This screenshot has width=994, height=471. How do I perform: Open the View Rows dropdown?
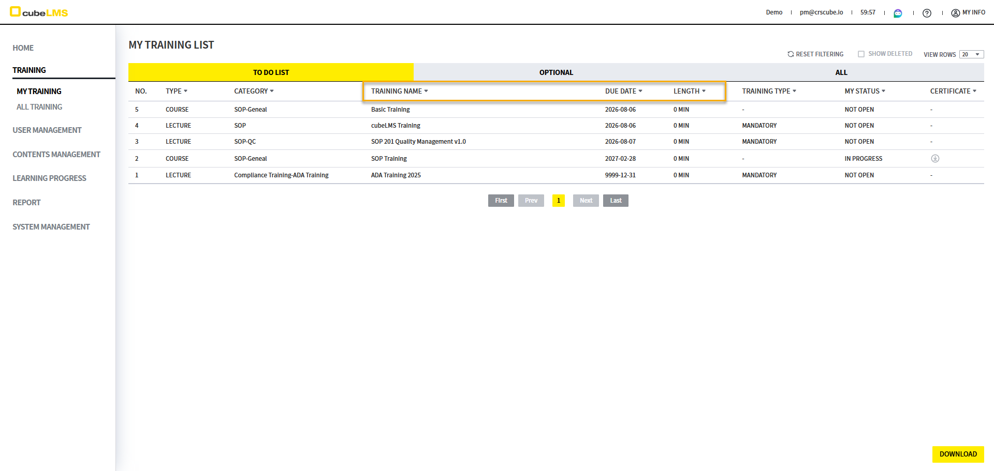tap(971, 54)
